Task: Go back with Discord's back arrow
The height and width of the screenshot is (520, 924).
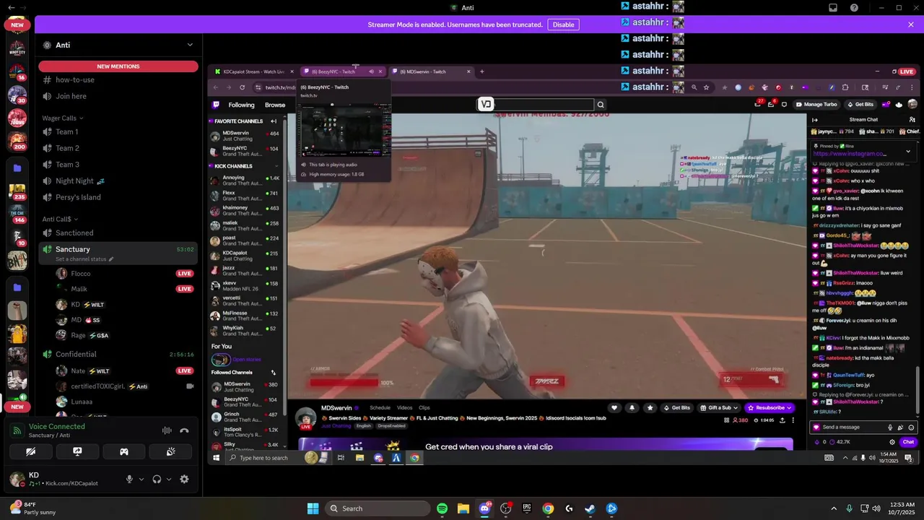Action: click(11, 8)
